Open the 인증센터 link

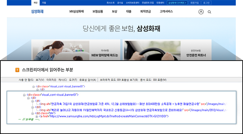[x=160, y=3]
